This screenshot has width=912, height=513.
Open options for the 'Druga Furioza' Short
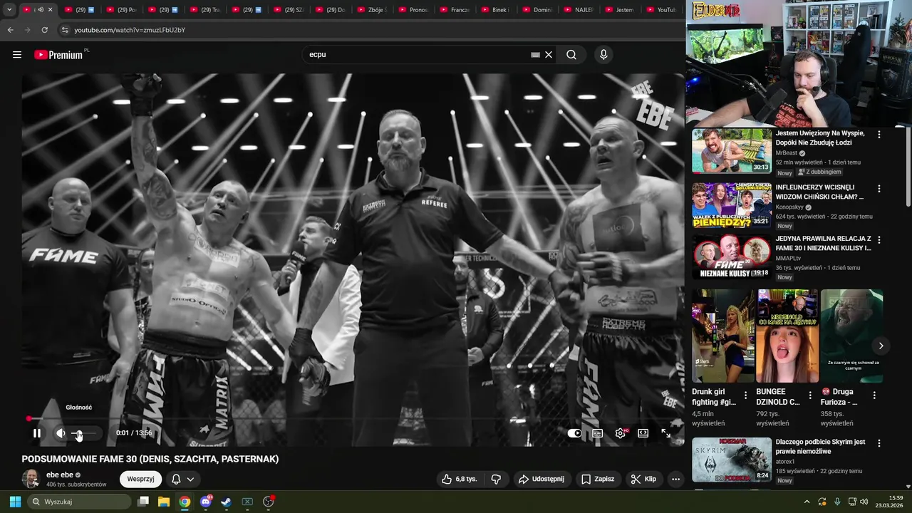tap(874, 395)
